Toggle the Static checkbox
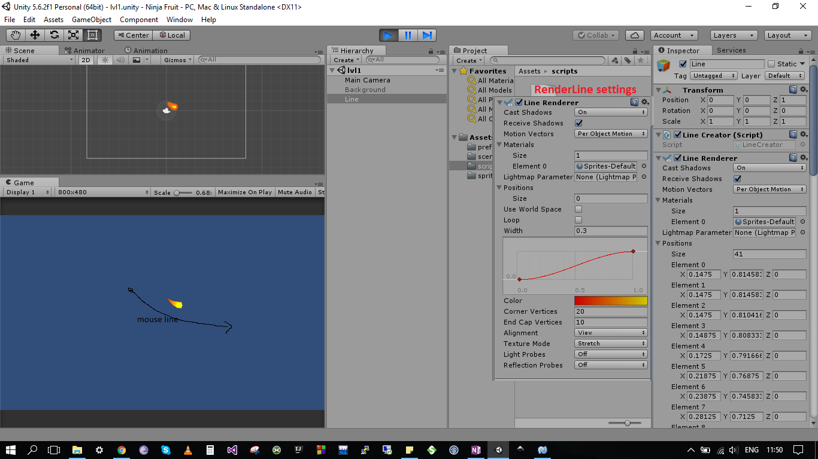Viewport: 818px width, 459px height. 771,64
